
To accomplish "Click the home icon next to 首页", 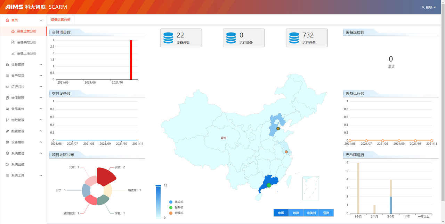I will coord(7,20).
